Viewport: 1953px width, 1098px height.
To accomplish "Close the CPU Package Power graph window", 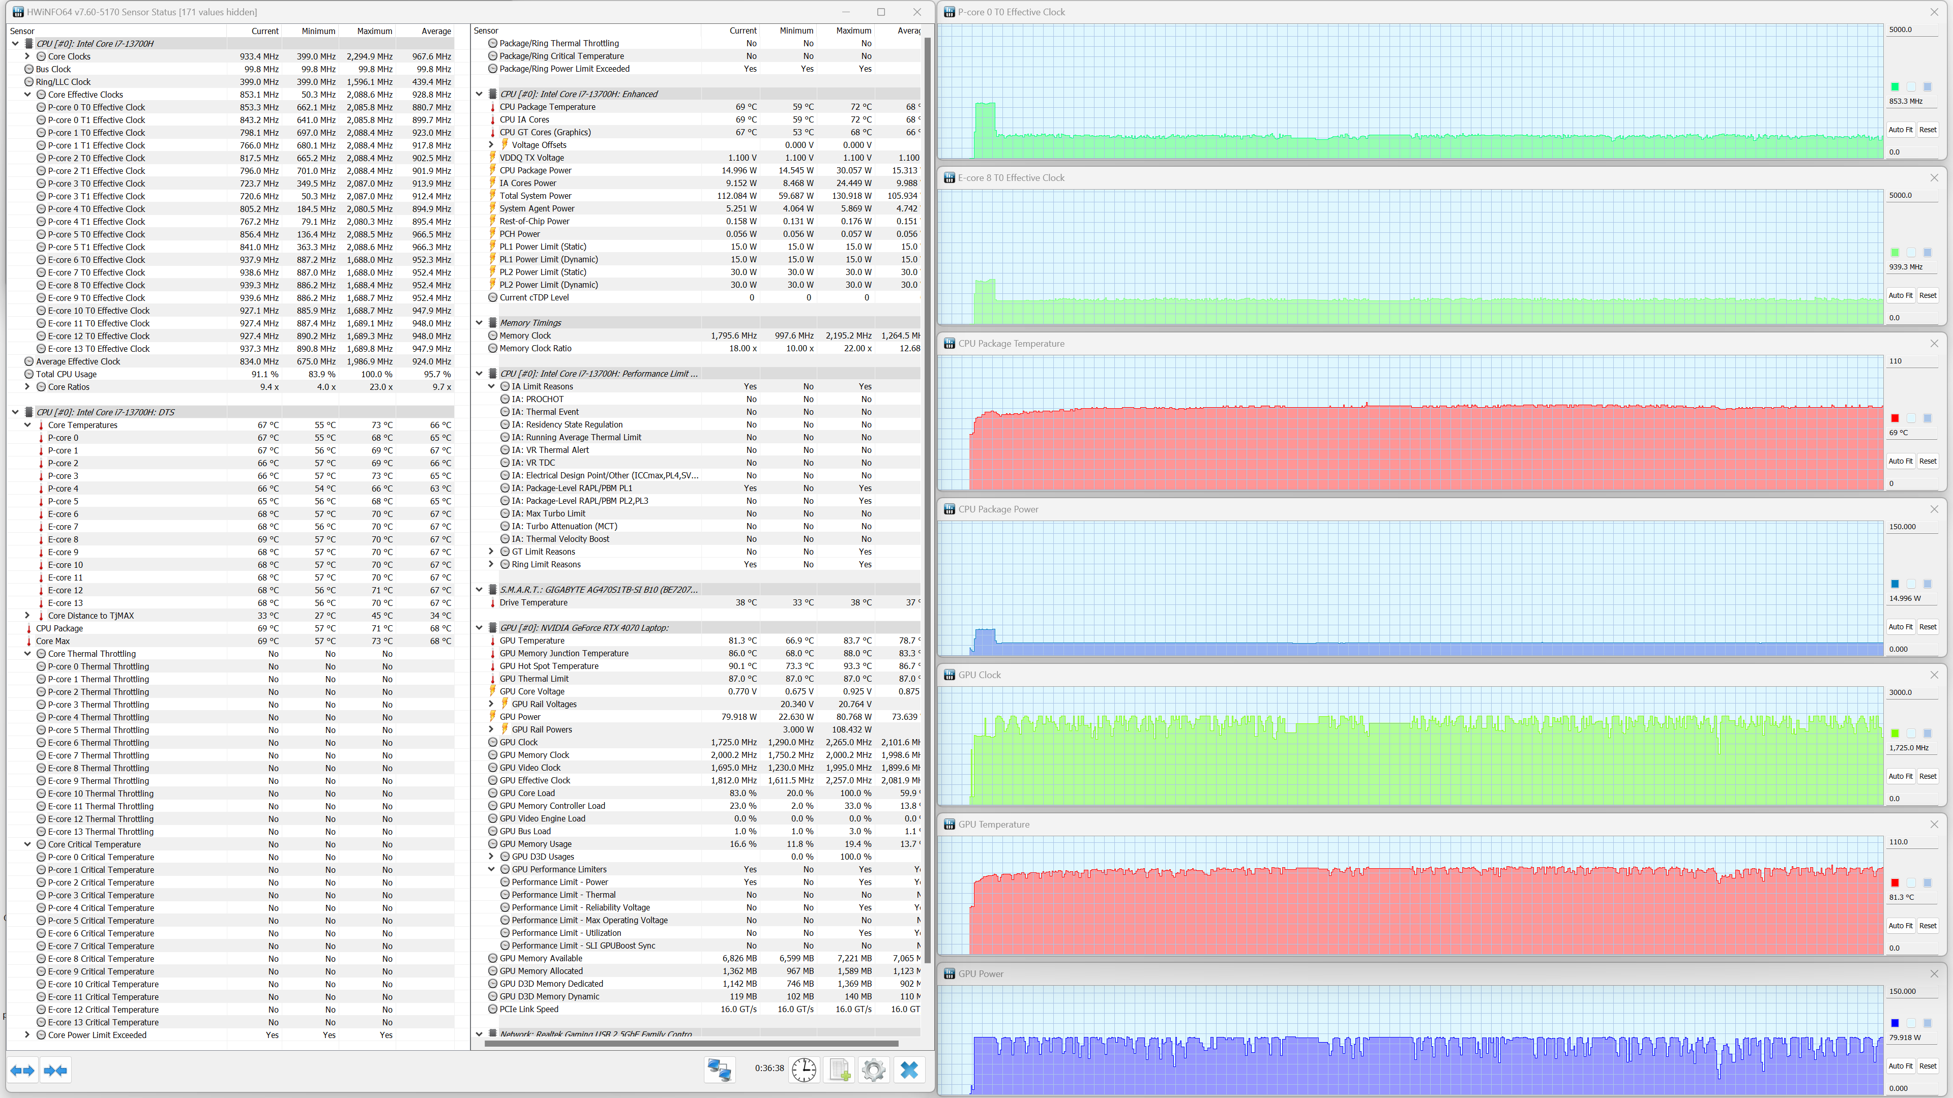I will (1933, 509).
